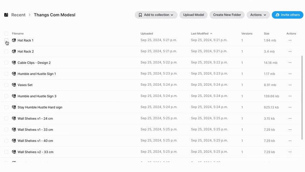This screenshot has width=305, height=172.
Task: Sort by the Last Modified column
Action: [x=199, y=34]
